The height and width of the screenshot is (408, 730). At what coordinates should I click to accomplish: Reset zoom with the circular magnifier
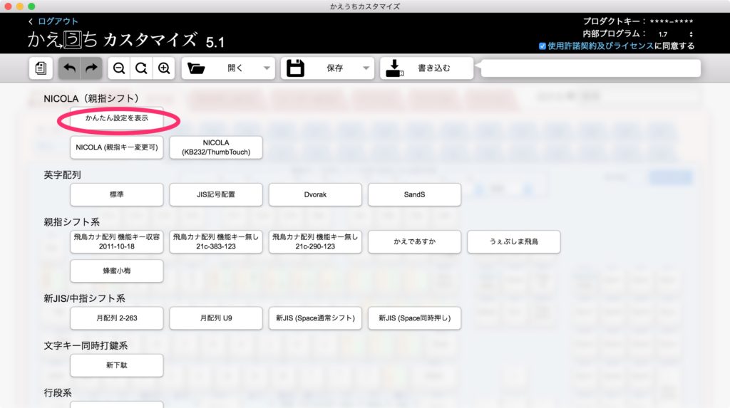(141, 68)
